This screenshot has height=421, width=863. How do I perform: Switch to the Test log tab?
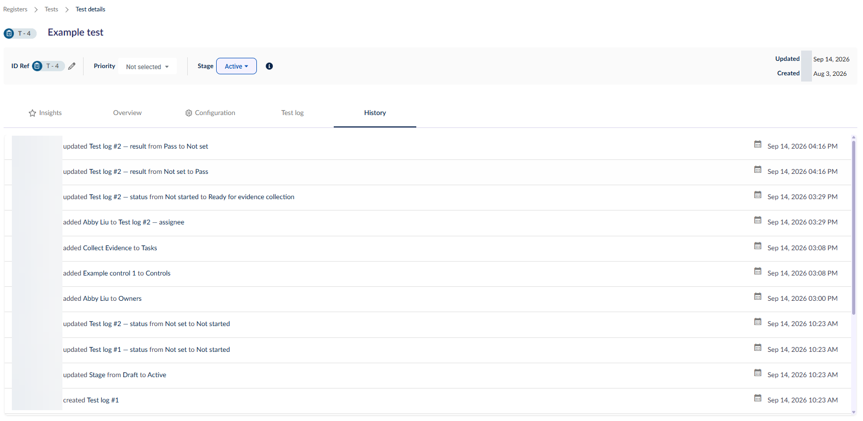[292, 113]
